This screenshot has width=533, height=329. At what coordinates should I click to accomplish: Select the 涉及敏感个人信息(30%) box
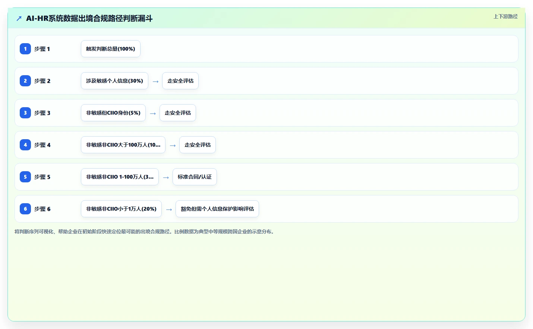click(x=114, y=81)
